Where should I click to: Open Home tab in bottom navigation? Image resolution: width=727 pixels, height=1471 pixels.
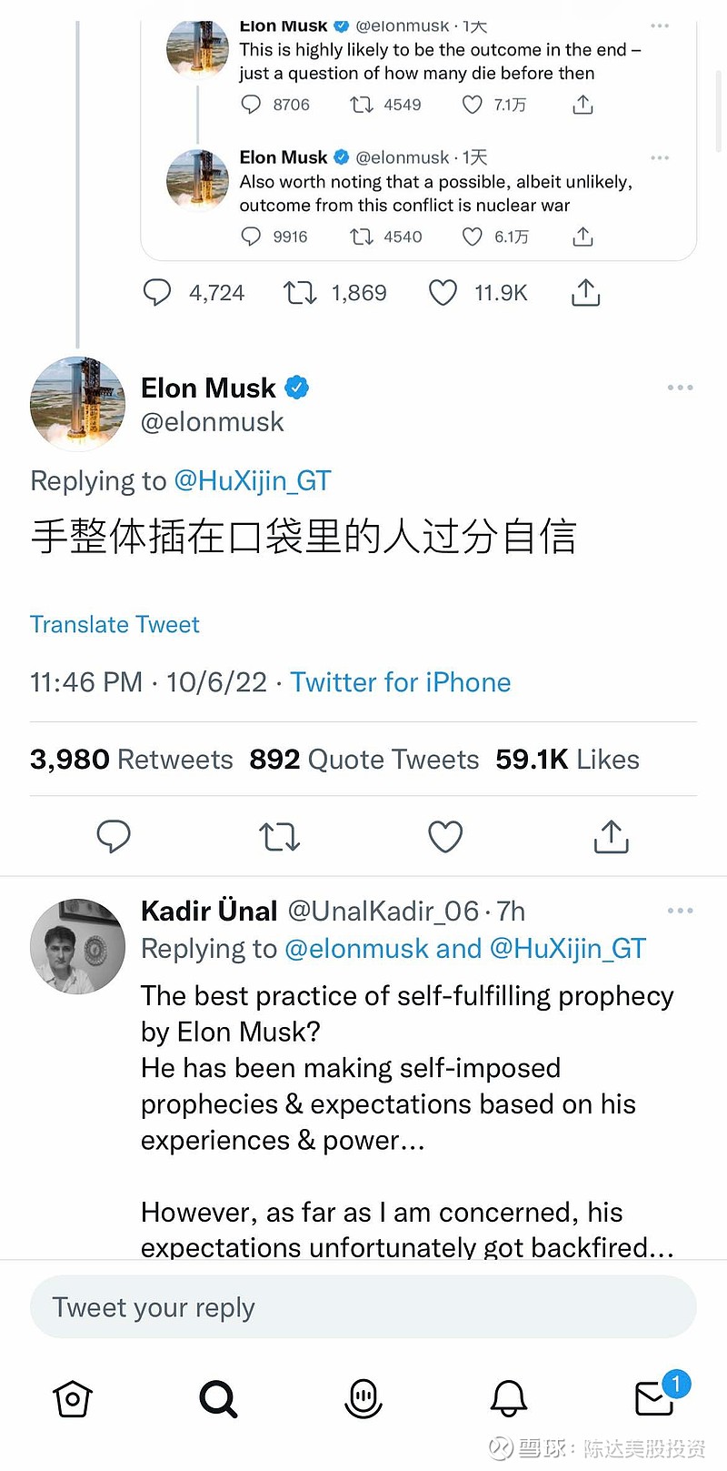coord(73,1398)
